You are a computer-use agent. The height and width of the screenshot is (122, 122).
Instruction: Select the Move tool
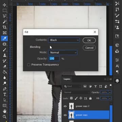coord(4,5)
